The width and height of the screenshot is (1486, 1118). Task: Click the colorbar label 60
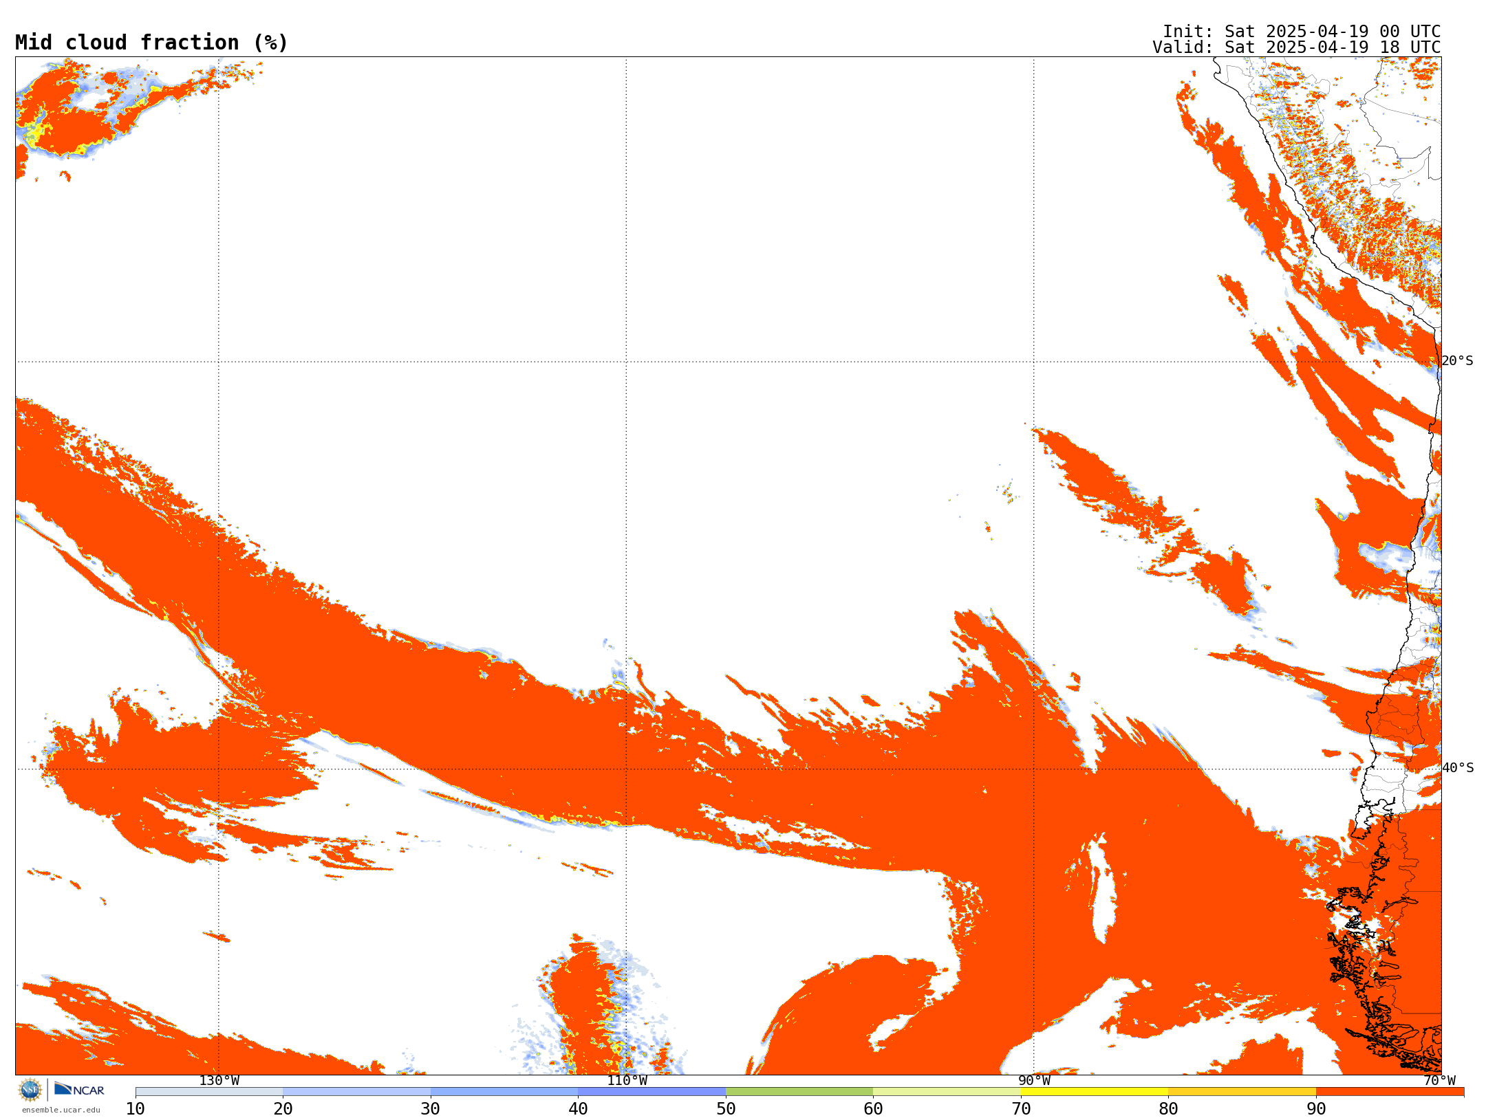873,1109
